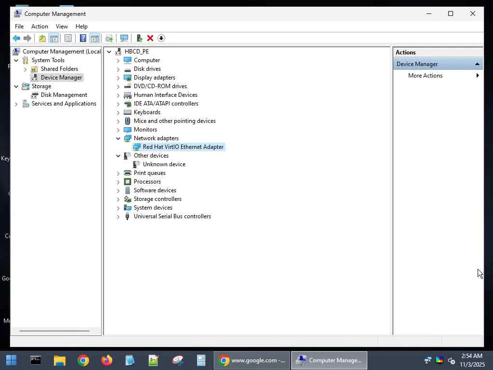The width and height of the screenshot is (493, 370).
Task: Expand Universal Serial Bus controllers category
Action: click(118, 216)
